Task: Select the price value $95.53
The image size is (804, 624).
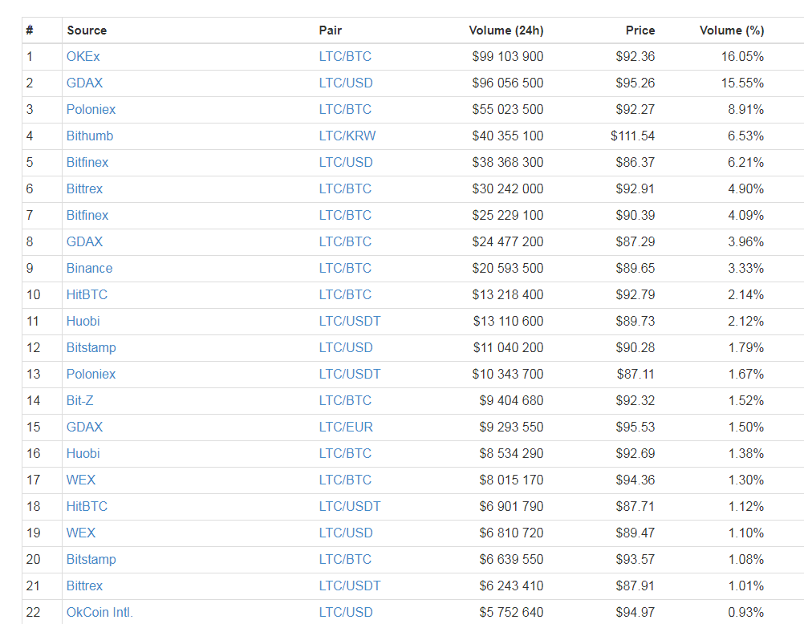Action: 635,427
